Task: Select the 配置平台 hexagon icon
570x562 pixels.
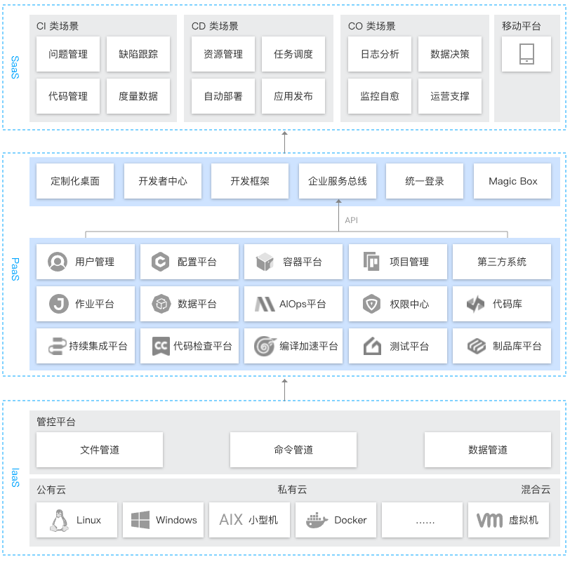Action: (161, 262)
